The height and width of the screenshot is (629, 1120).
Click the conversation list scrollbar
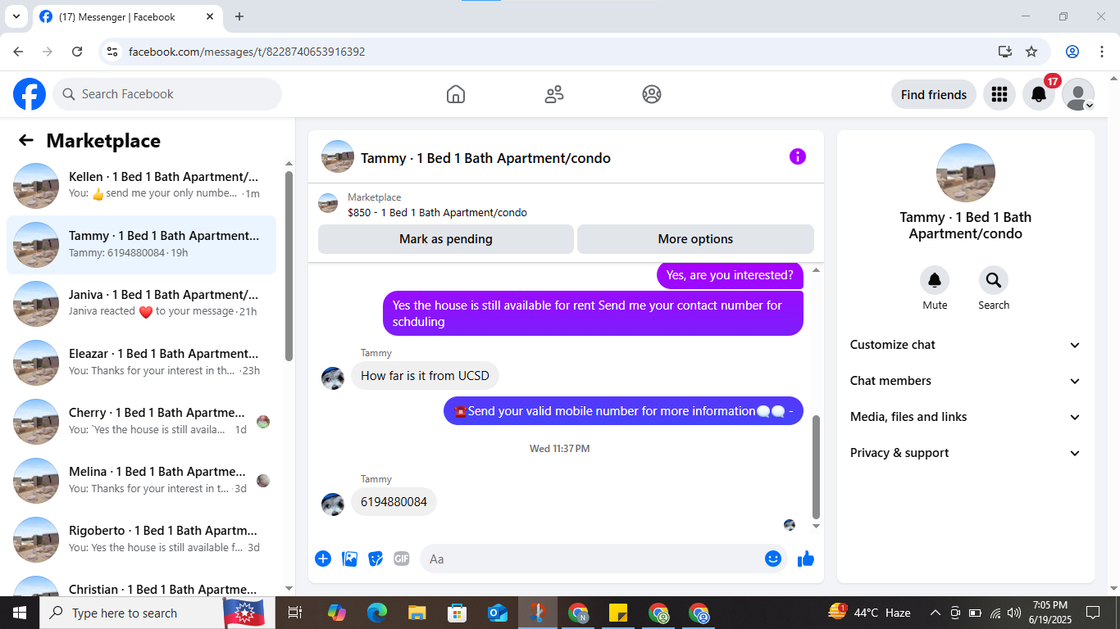tap(289, 265)
